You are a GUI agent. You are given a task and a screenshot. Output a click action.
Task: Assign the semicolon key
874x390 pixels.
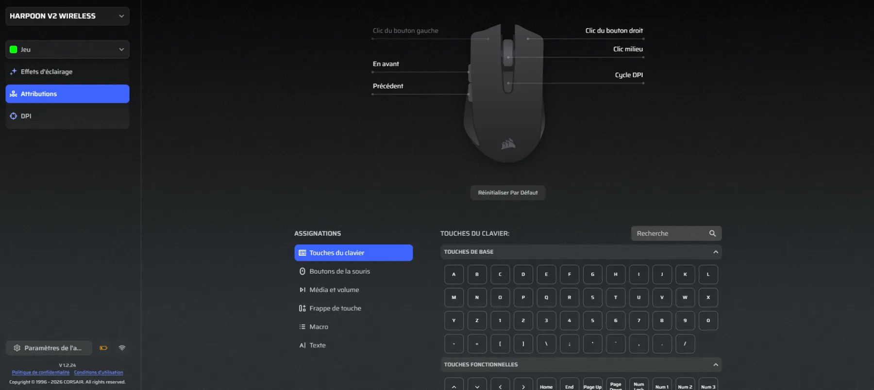[570, 344]
